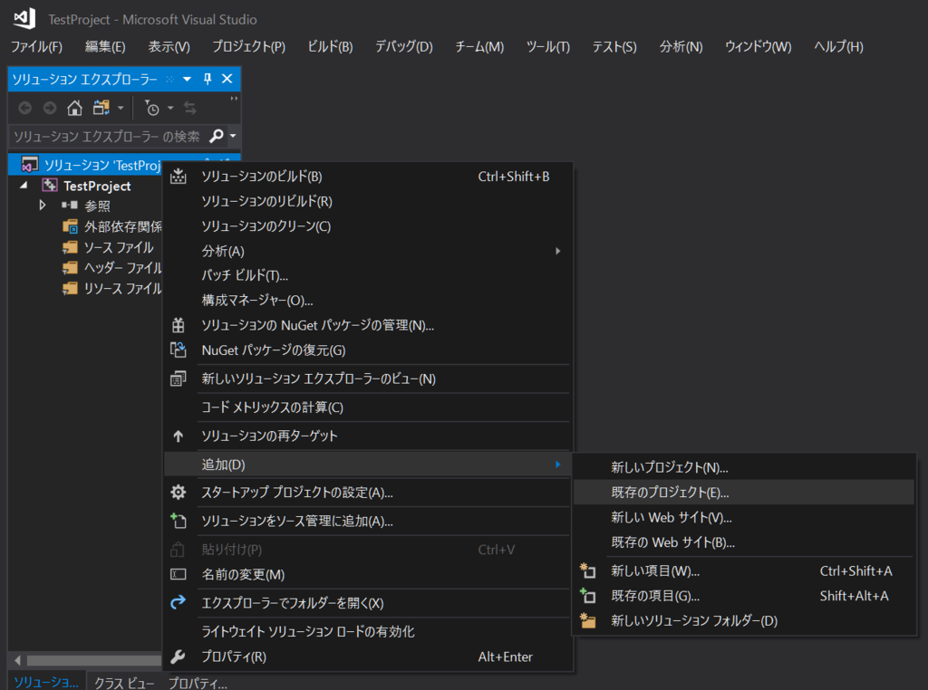This screenshot has width=928, height=690.
Task: Open the 表示(V) menu
Action: (x=169, y=46)
